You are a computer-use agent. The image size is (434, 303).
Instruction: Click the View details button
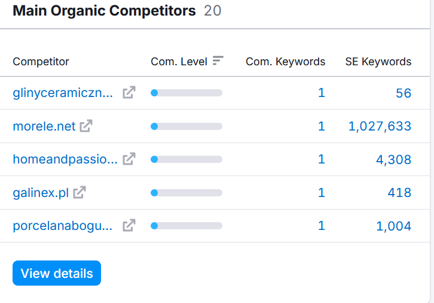click(x=57, y=273)
